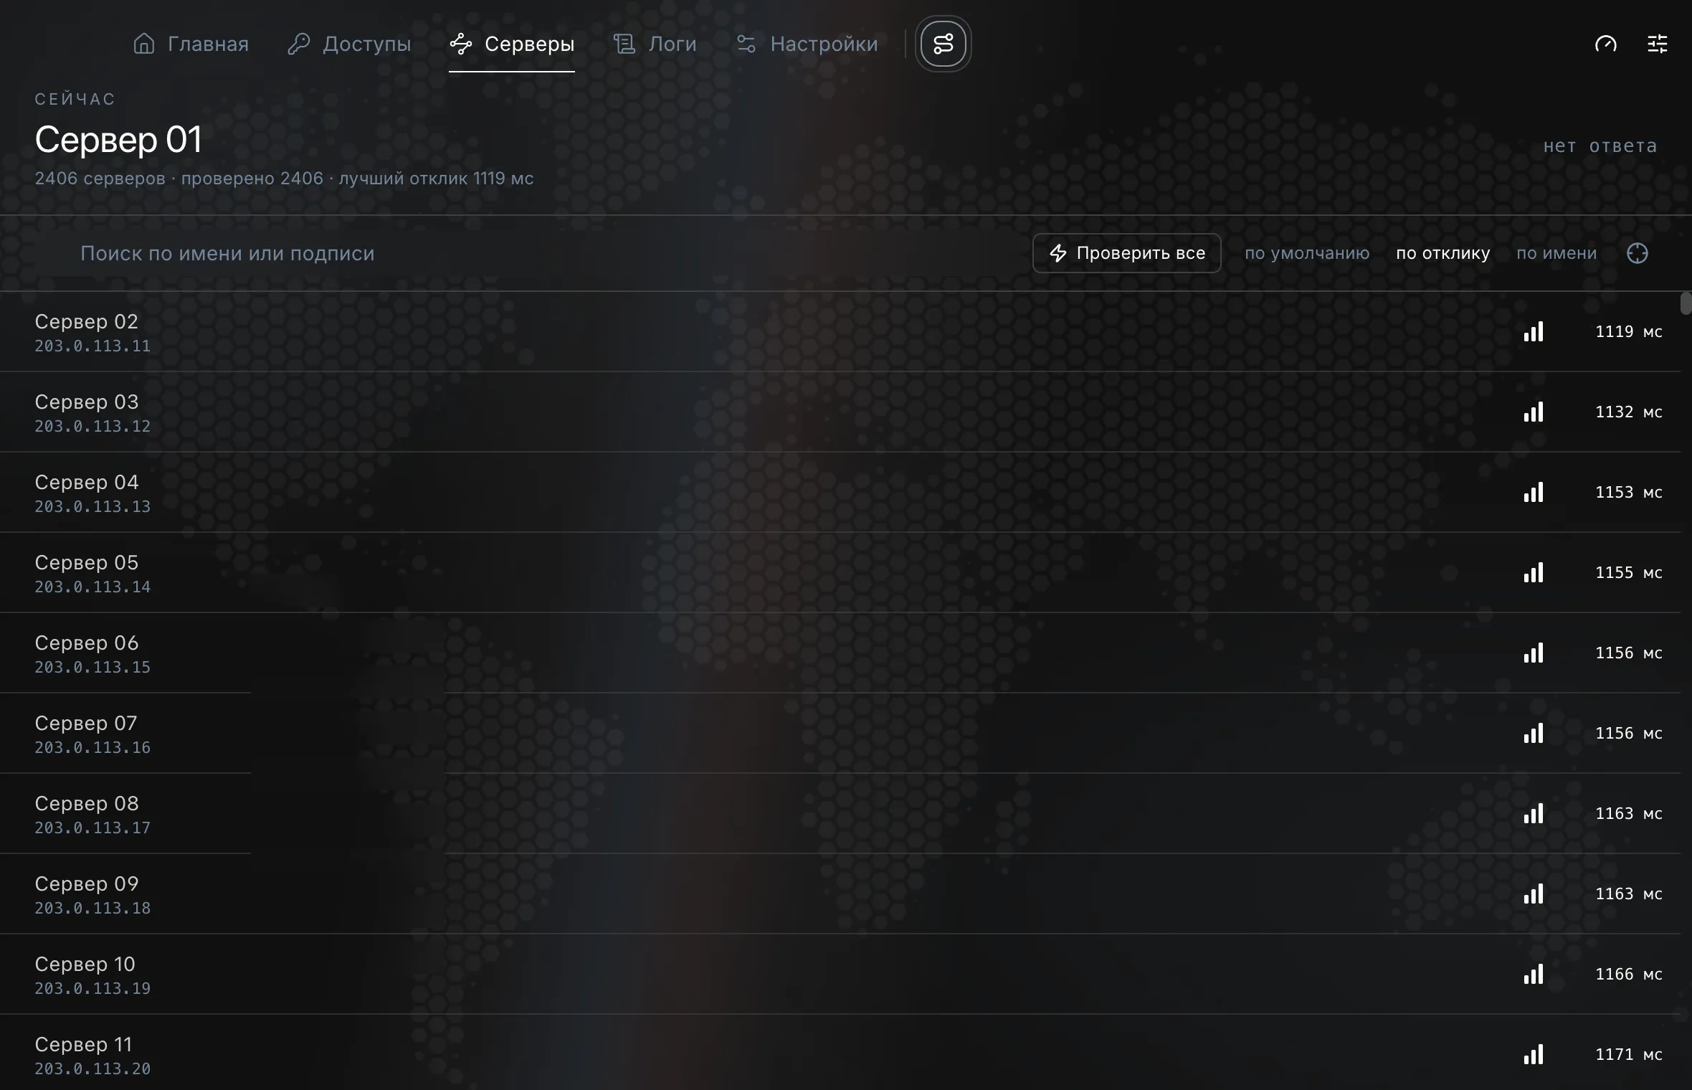
Task: Click the нет ответа status label
Action: [x=1600, y=146]
